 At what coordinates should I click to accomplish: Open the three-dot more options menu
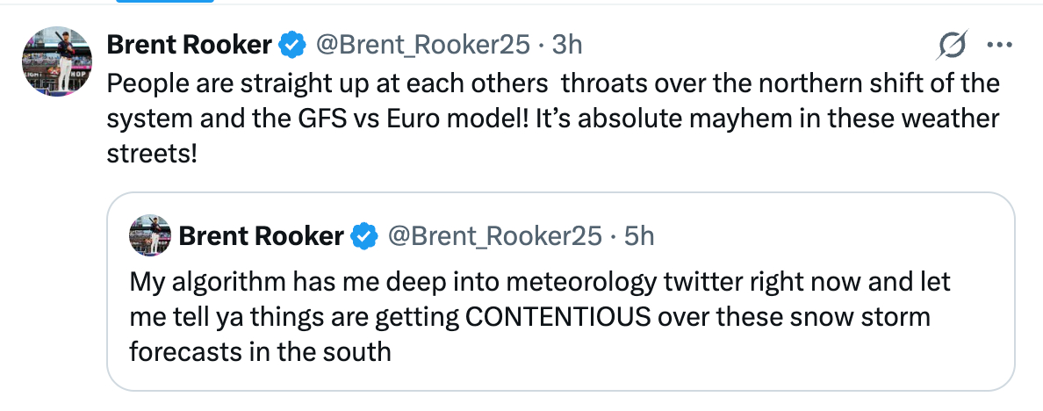[x=999, y=44]
